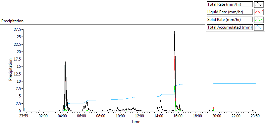This screenshot has width=265, height=124.
Task: Click the 7.5 y-axis tick value
Action: pyautogui.click(x=19, y=88)
